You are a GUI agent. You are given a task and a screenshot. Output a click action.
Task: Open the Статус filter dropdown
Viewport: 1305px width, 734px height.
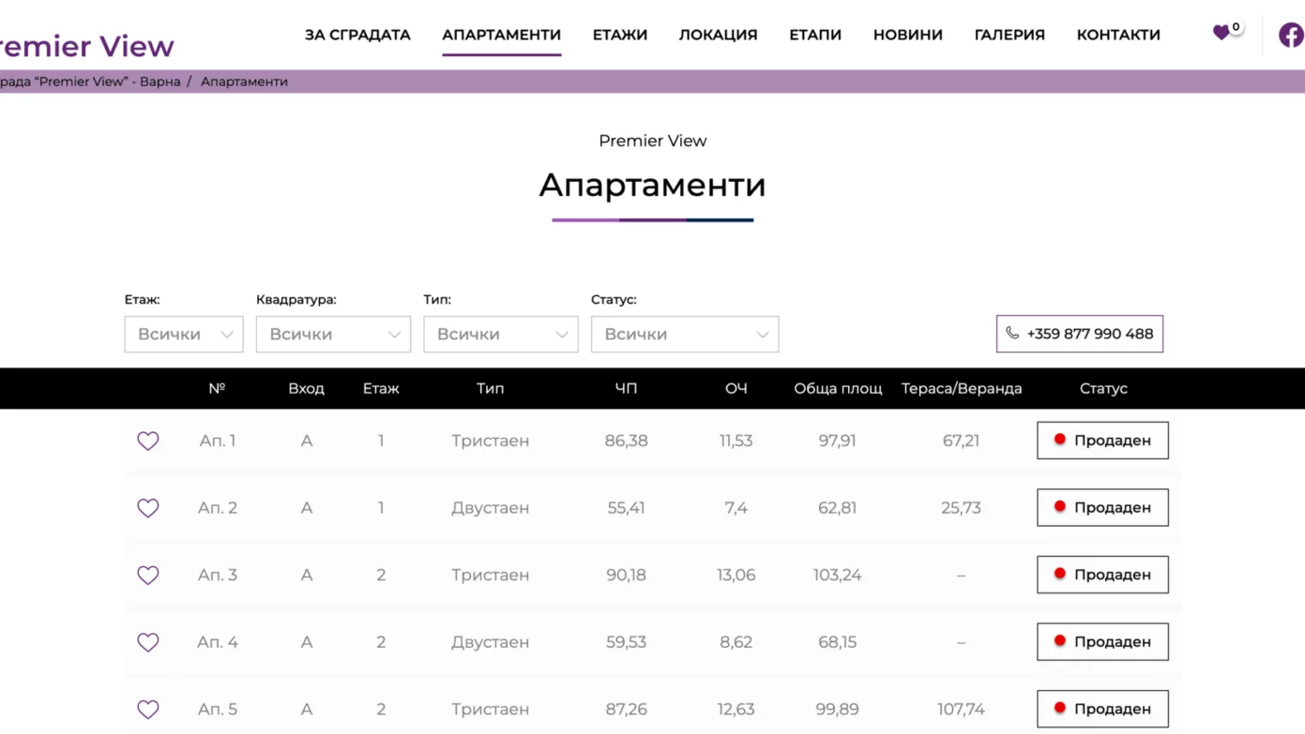684,335
